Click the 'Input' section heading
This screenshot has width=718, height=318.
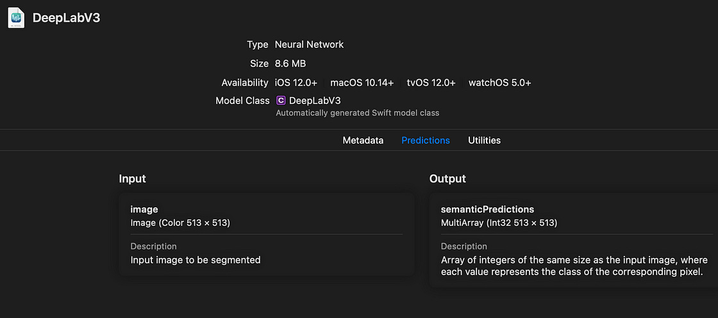[132, 179]
